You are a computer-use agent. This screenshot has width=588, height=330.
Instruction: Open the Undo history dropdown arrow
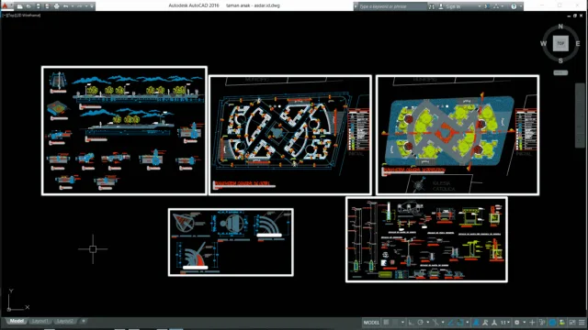point(72,6)
